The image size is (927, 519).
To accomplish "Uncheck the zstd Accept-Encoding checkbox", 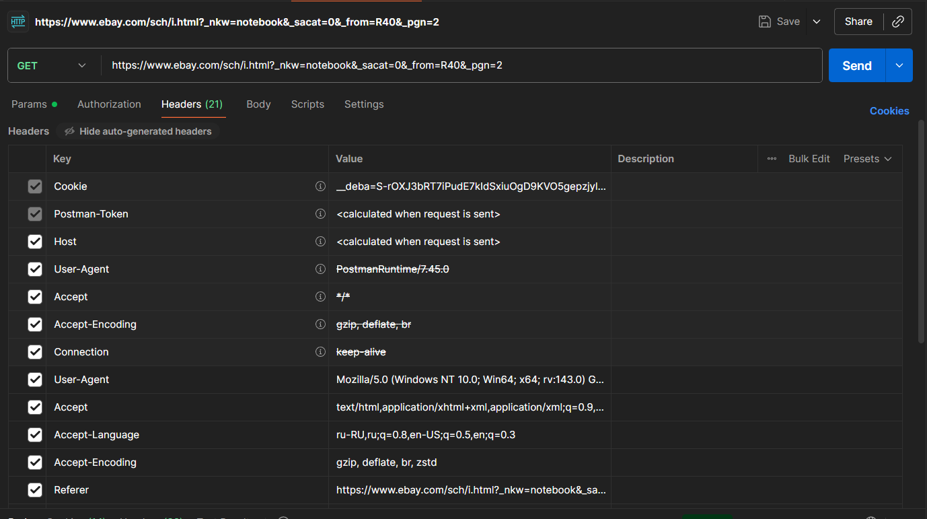I will (x=35, y=462).
